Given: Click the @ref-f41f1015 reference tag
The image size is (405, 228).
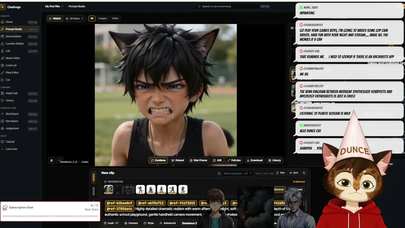Looking at the screenshot, I should click(182, 203).
